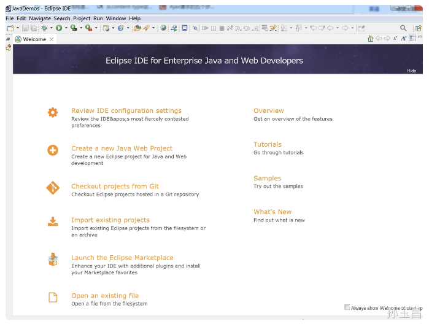Click the Welcome page Home icon
429x324 pixels.
pyautogui.click(x=371, y=38)
